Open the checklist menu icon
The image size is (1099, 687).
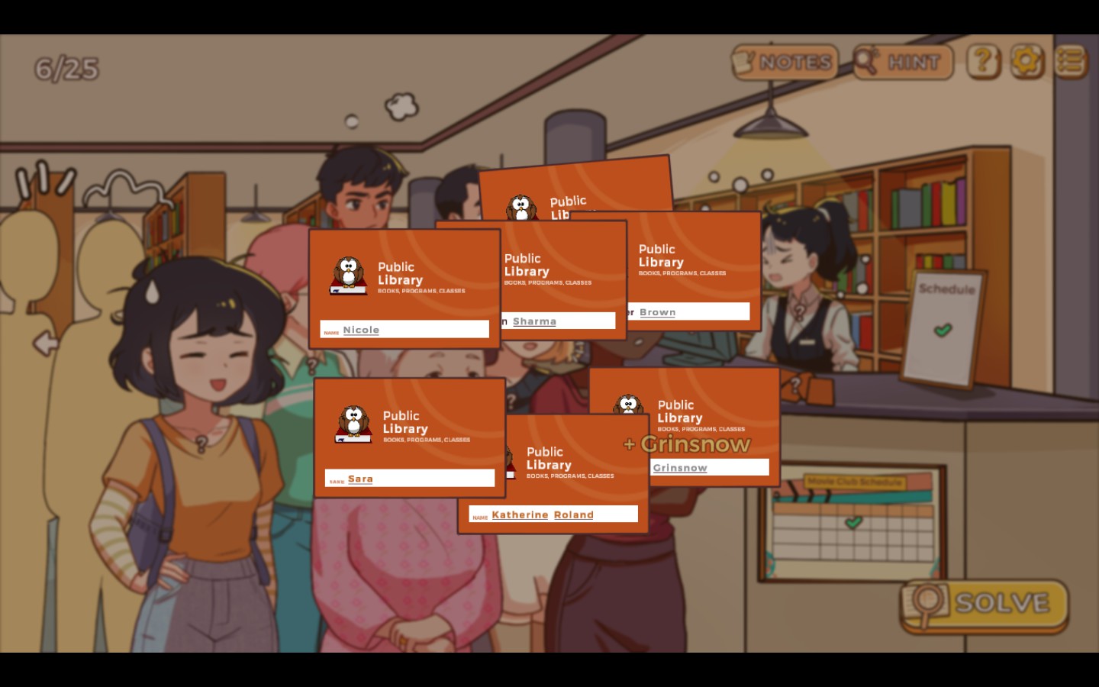click(x=1070, y=61)
